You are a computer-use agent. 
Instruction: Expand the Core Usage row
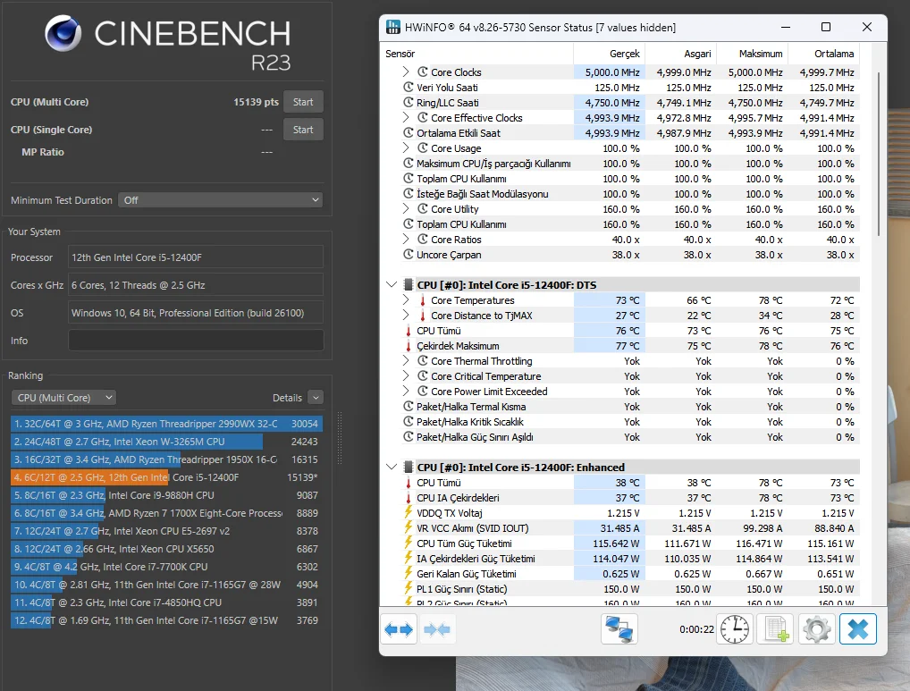point(406,148)
